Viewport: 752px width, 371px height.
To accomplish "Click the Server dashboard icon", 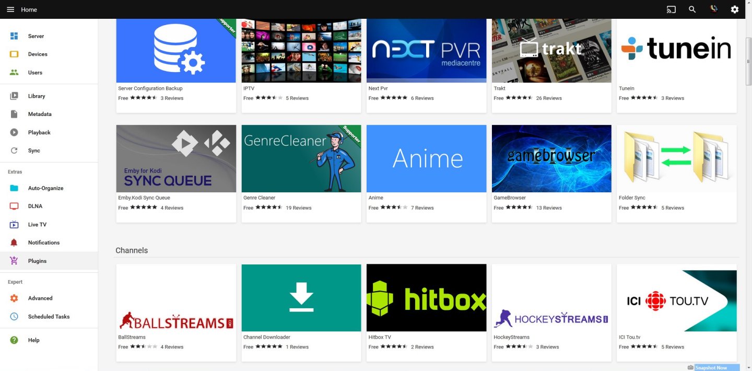I will pyautogui.click(x=14, y=36).
